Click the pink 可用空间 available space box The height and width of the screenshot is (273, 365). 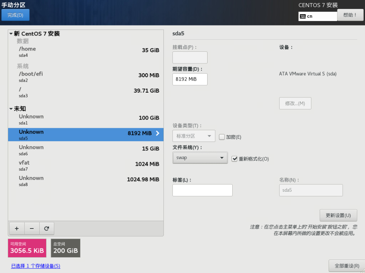tap(27, 248)
